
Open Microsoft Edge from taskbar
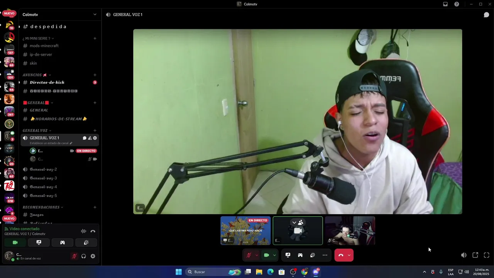point(270,272)
